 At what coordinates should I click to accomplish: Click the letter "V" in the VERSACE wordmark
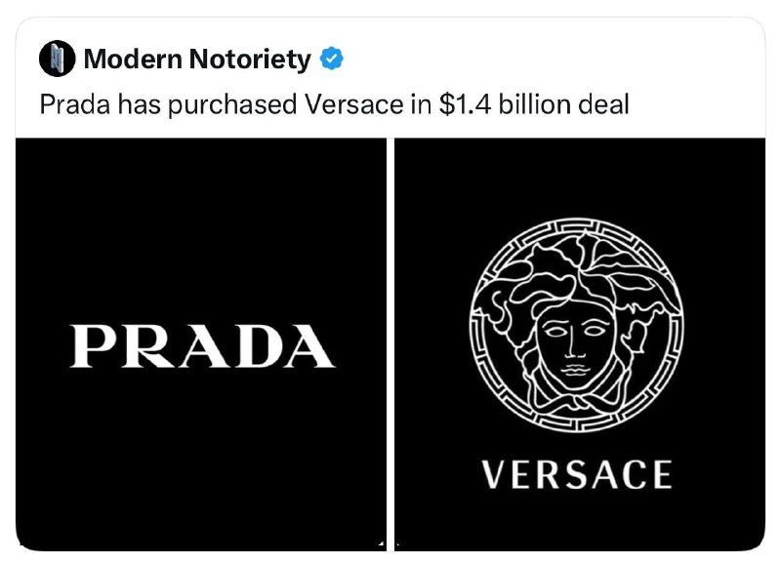(495, 474)
